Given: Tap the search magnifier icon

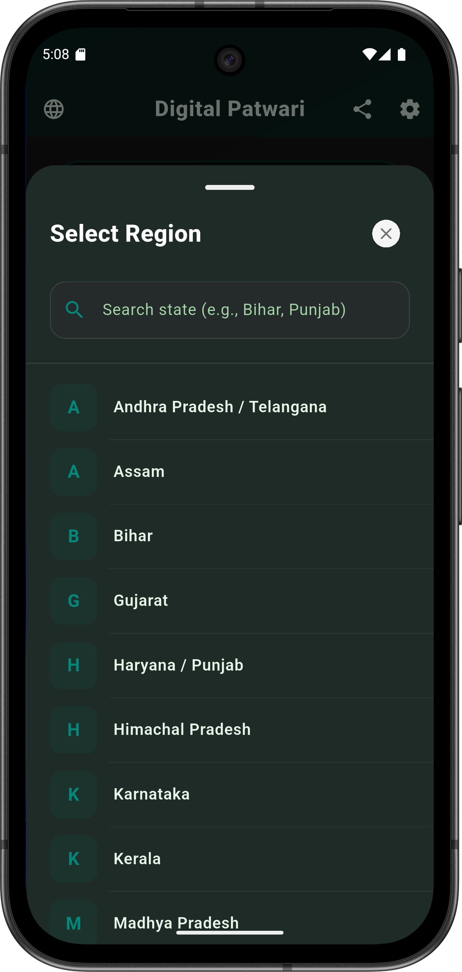Looking at the screenshot, I should tap(74, 309).
